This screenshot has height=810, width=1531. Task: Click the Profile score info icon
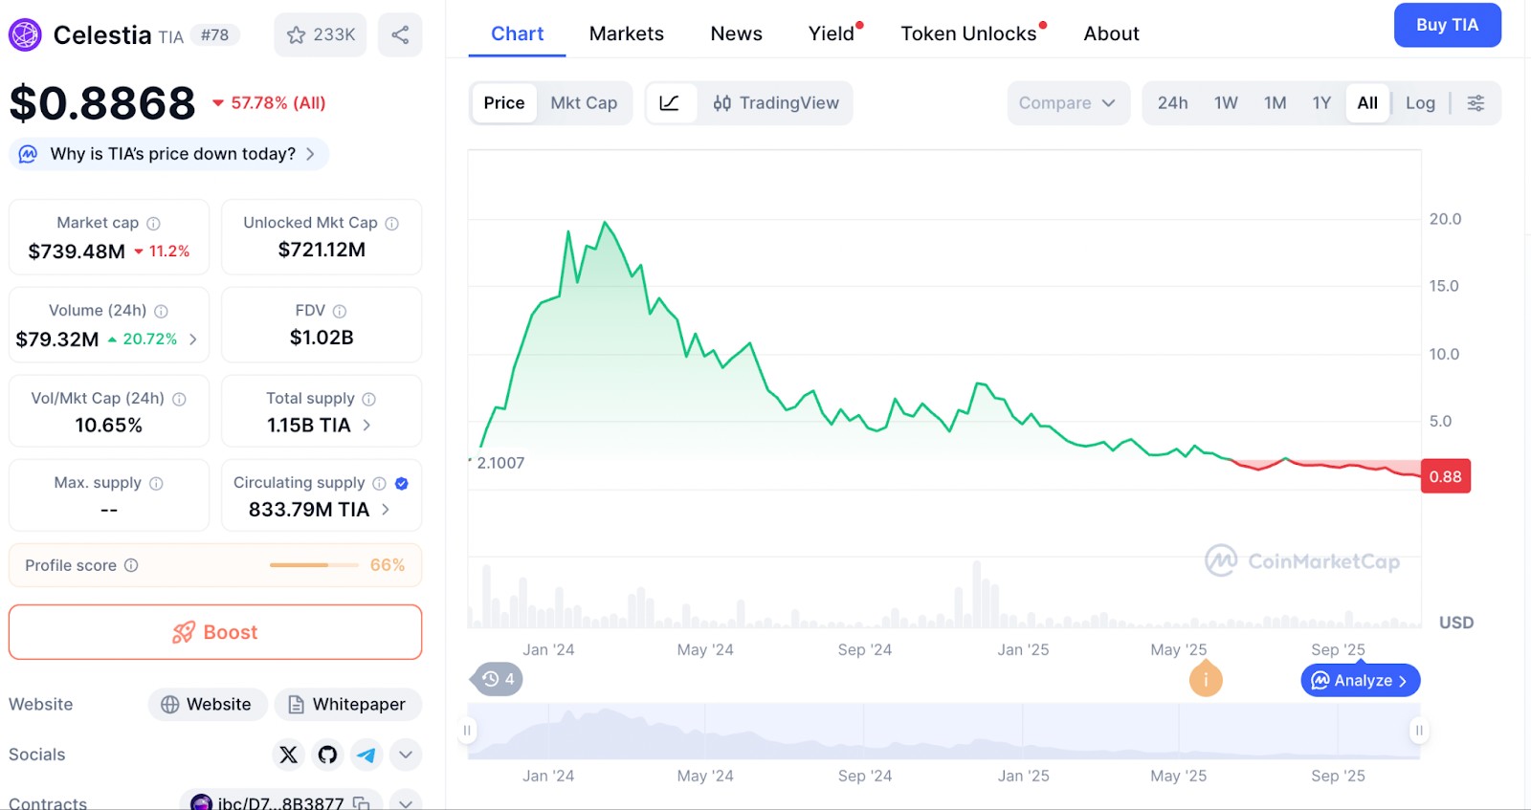click(131, 565)
